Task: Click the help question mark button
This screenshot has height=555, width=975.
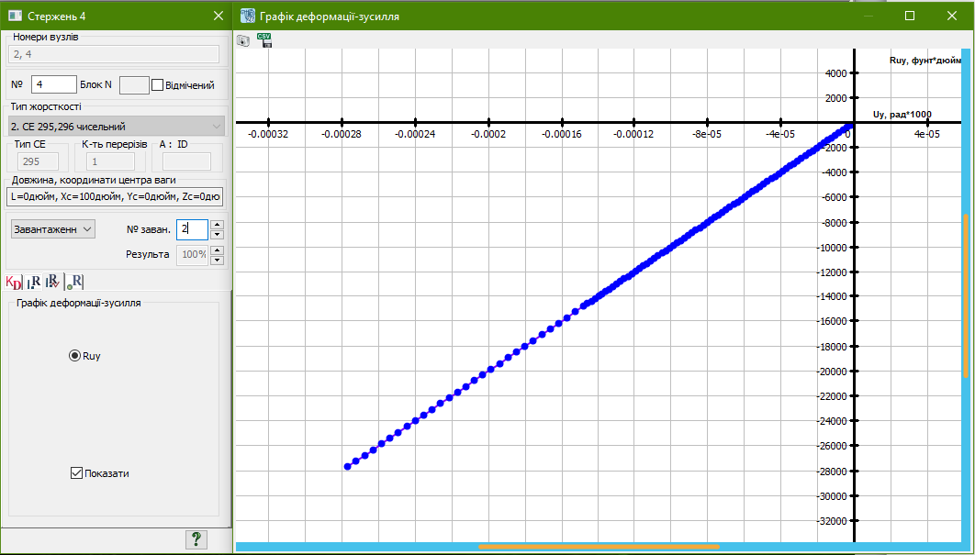Action: pyautogui.click(x=196, y=539)
